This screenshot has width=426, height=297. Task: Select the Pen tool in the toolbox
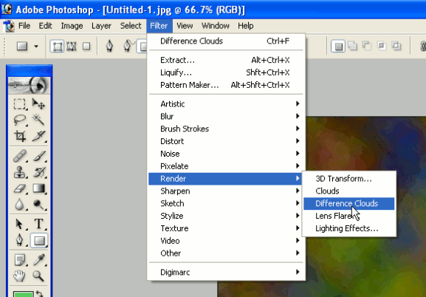19,240
